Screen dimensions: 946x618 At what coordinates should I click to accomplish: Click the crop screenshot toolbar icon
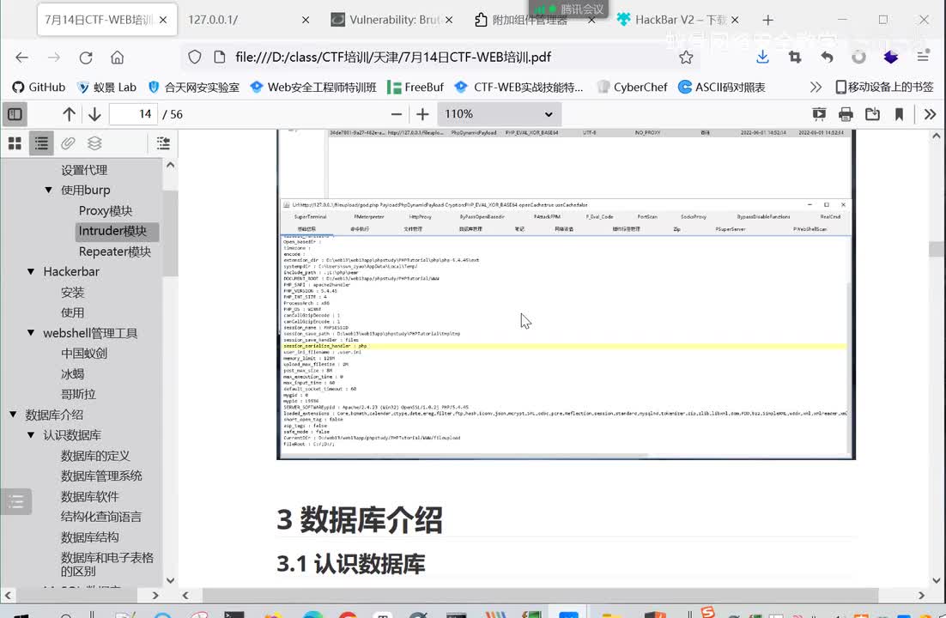pos(795,58)
